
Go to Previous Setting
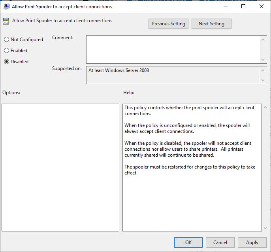click(x=168, y=24)
